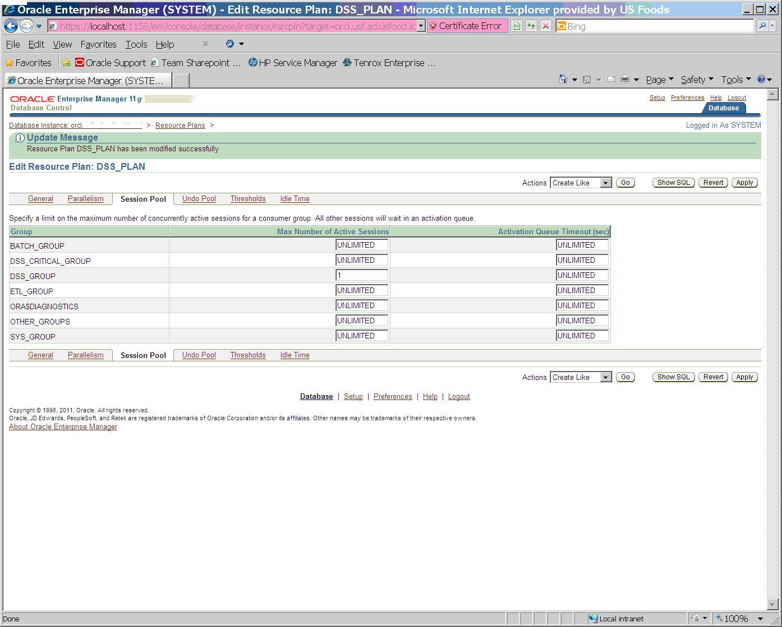Image resolution: width=782 pixels, height=627 pixels.
Task: Click BATCH_GROUP Activation Queue Timeout field
Action: point(582,245)
